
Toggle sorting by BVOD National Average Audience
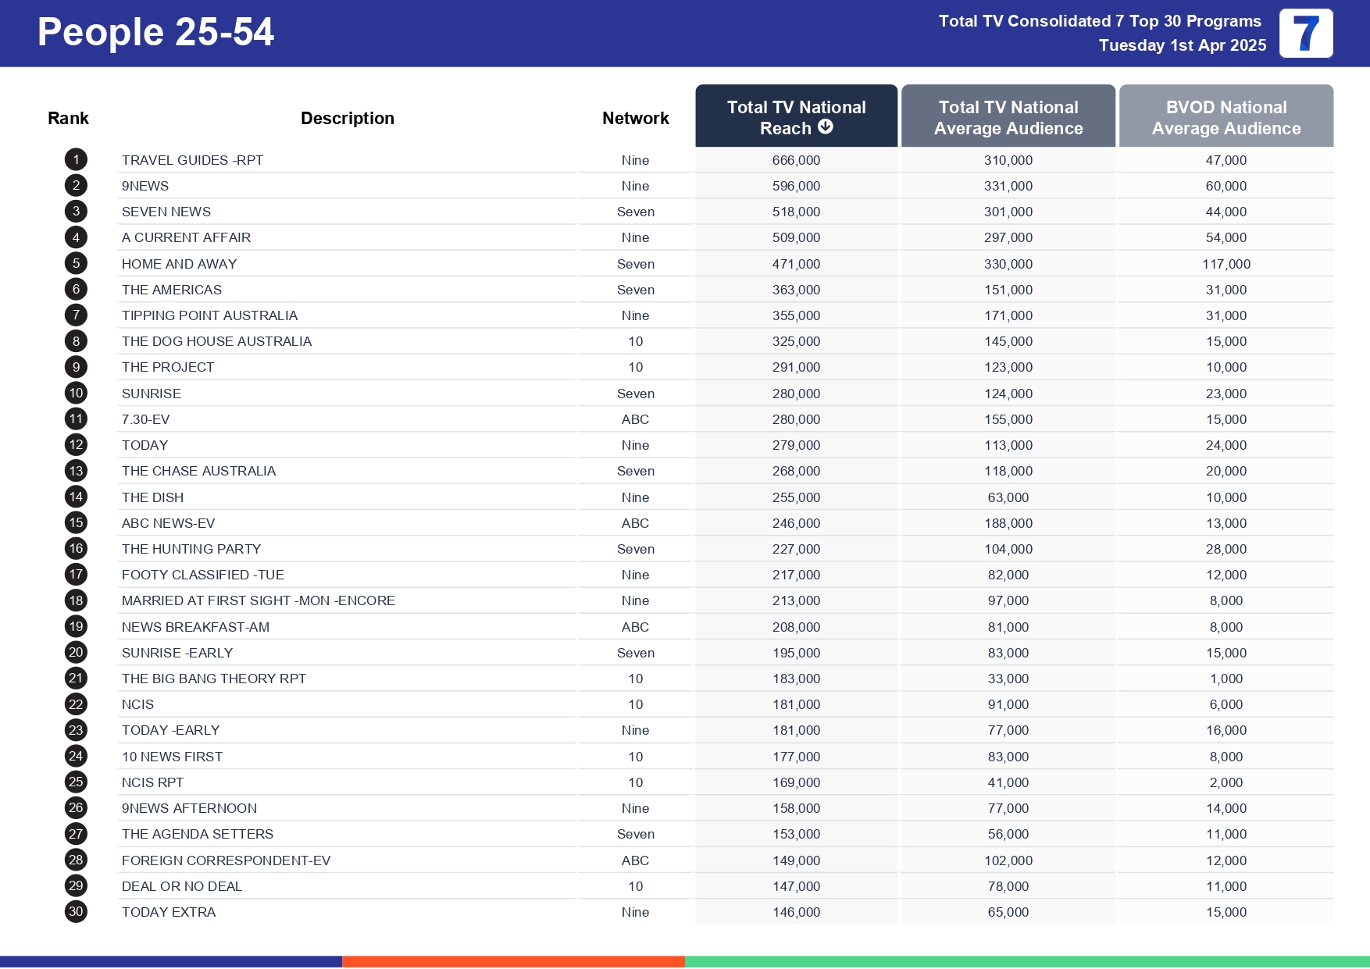(1226, 116)
